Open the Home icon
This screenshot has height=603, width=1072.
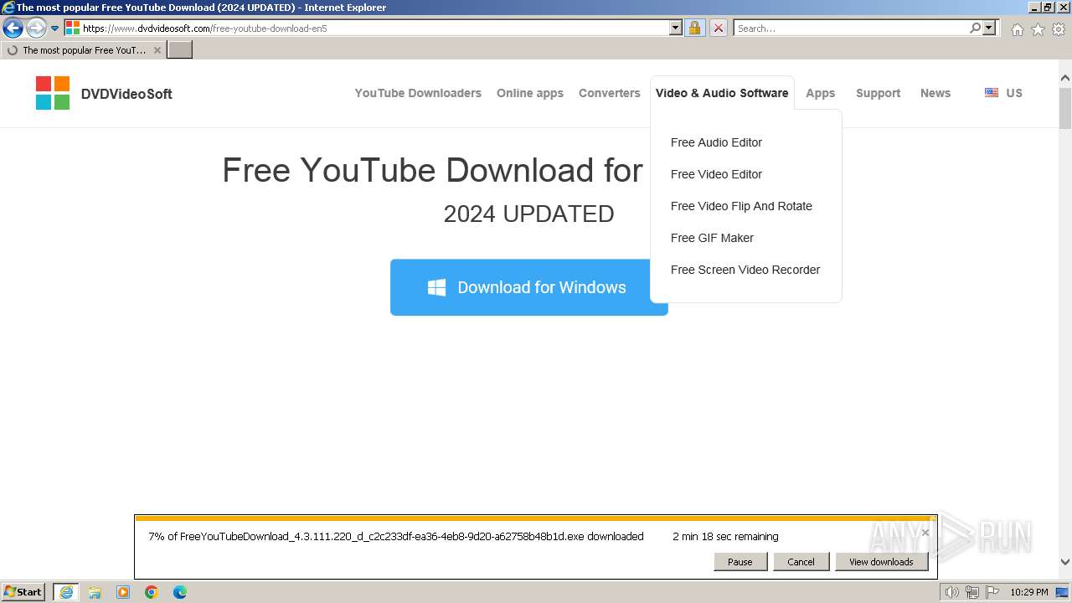click(1017, 29)
